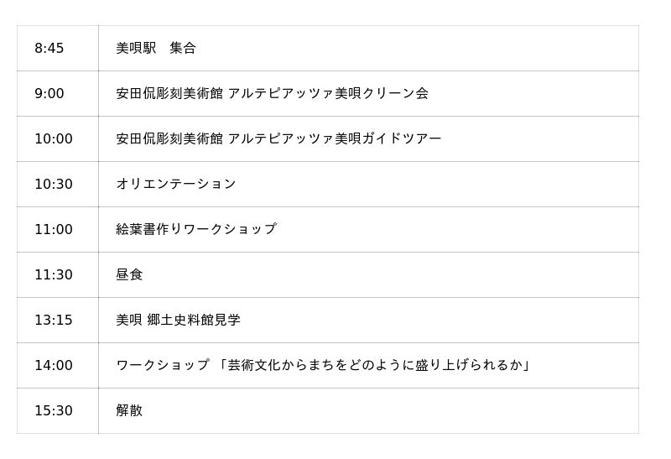Click the 14:00 time cell
The height and width of the screenshot is (459, 671).
[58, 366]
